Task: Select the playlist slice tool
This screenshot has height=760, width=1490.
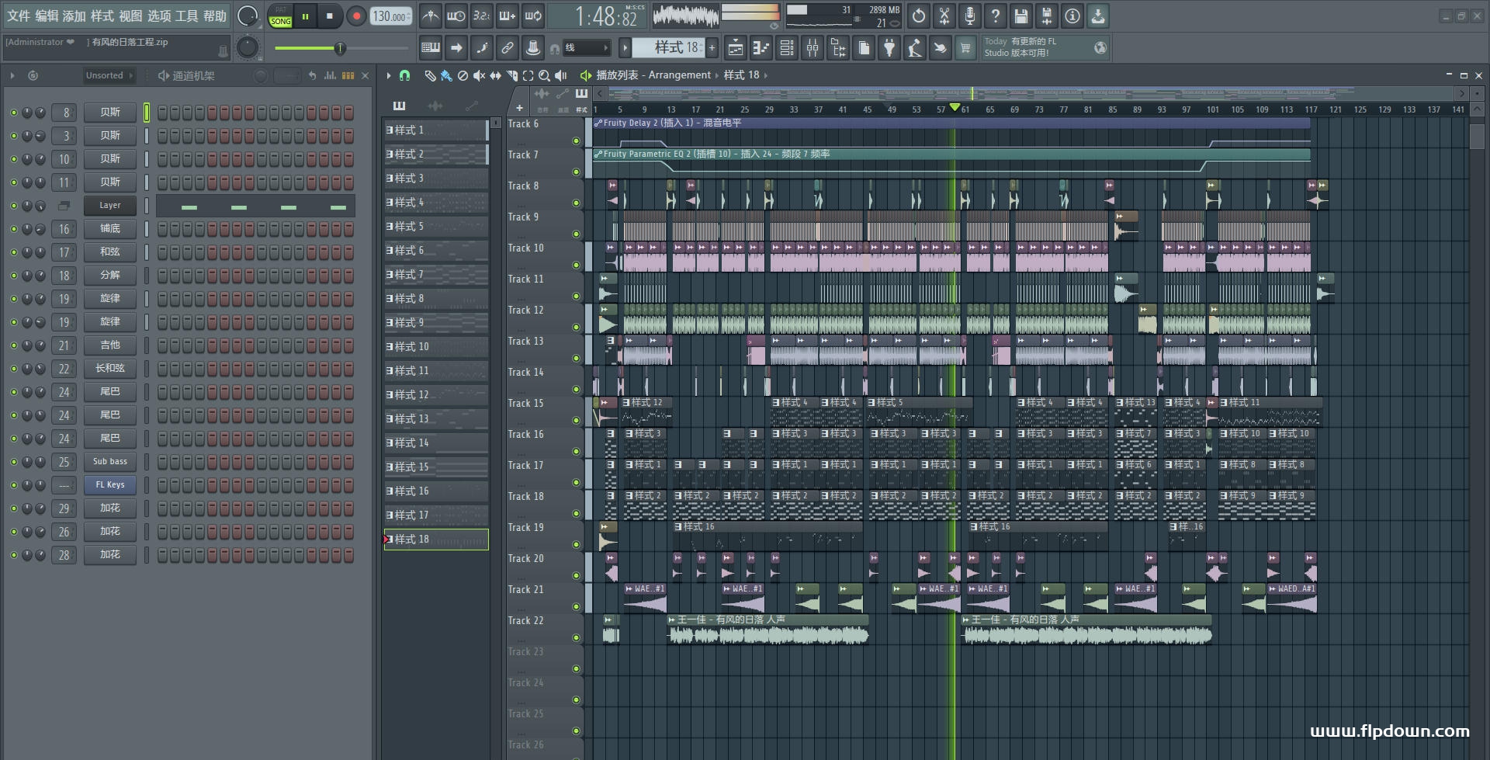Action: tap(511, 75)
